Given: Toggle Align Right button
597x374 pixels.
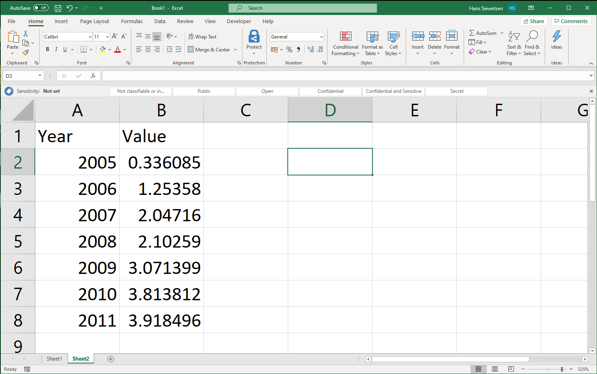Looking at the screenshot, I should click(157, 49).
